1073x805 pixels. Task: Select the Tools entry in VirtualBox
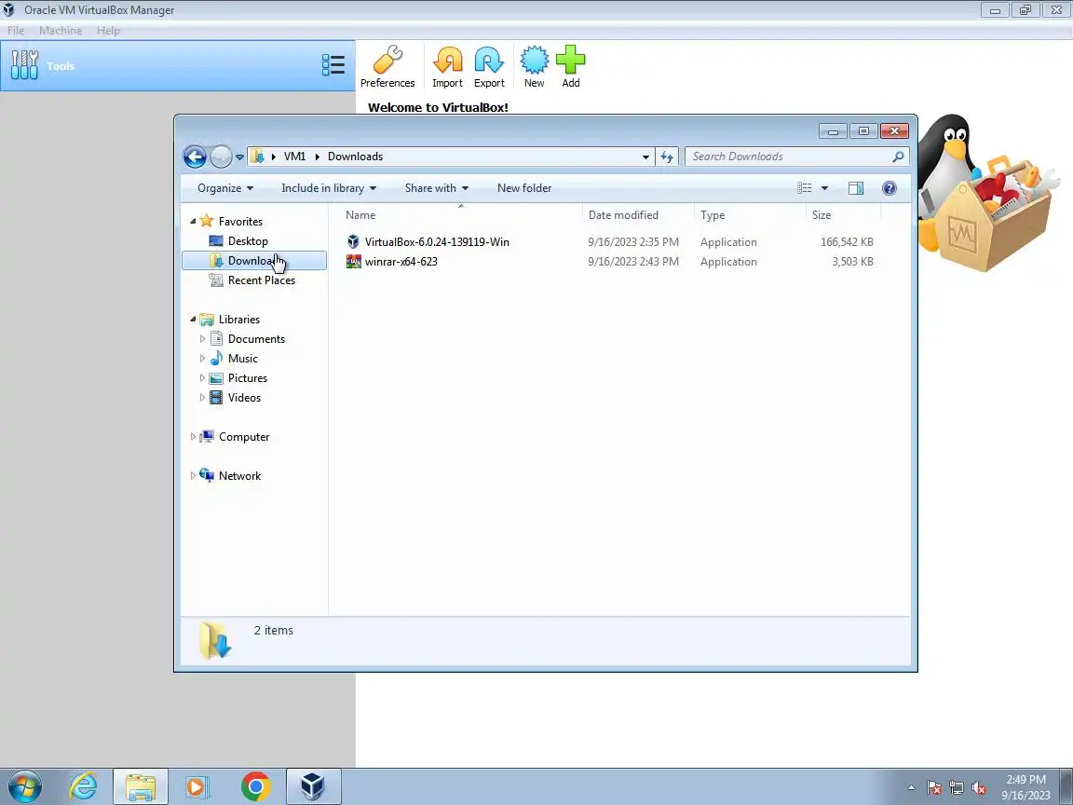pyautogui.click(x=178, y=66)
